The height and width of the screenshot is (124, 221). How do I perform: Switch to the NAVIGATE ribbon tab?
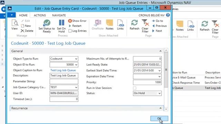(x=59, y=15)
